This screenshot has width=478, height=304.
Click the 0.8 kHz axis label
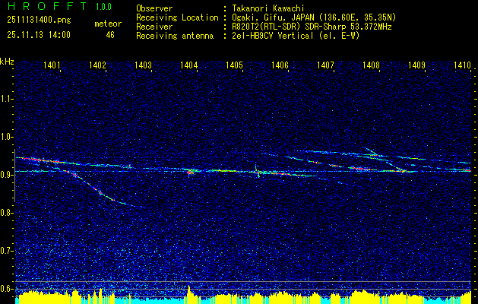(5, 213)
